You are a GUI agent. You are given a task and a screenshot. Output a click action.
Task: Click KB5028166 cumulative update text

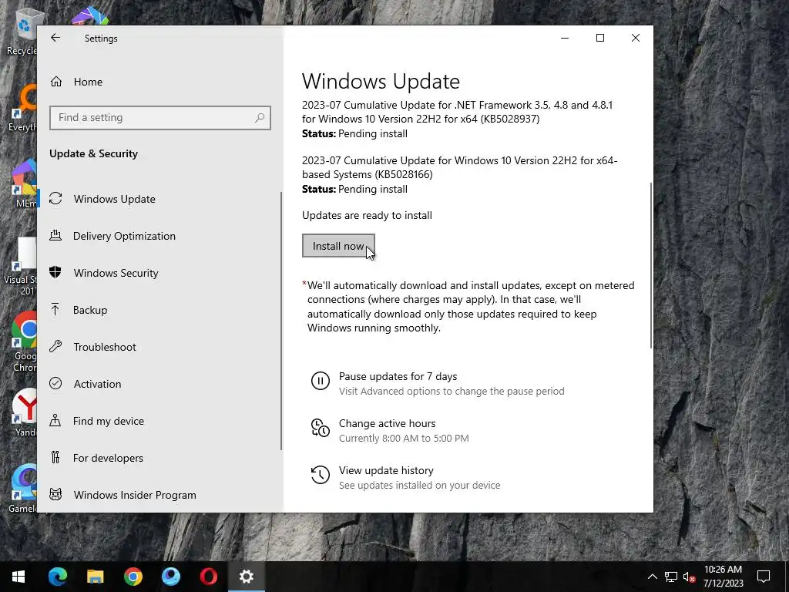[x=459, y=167]
